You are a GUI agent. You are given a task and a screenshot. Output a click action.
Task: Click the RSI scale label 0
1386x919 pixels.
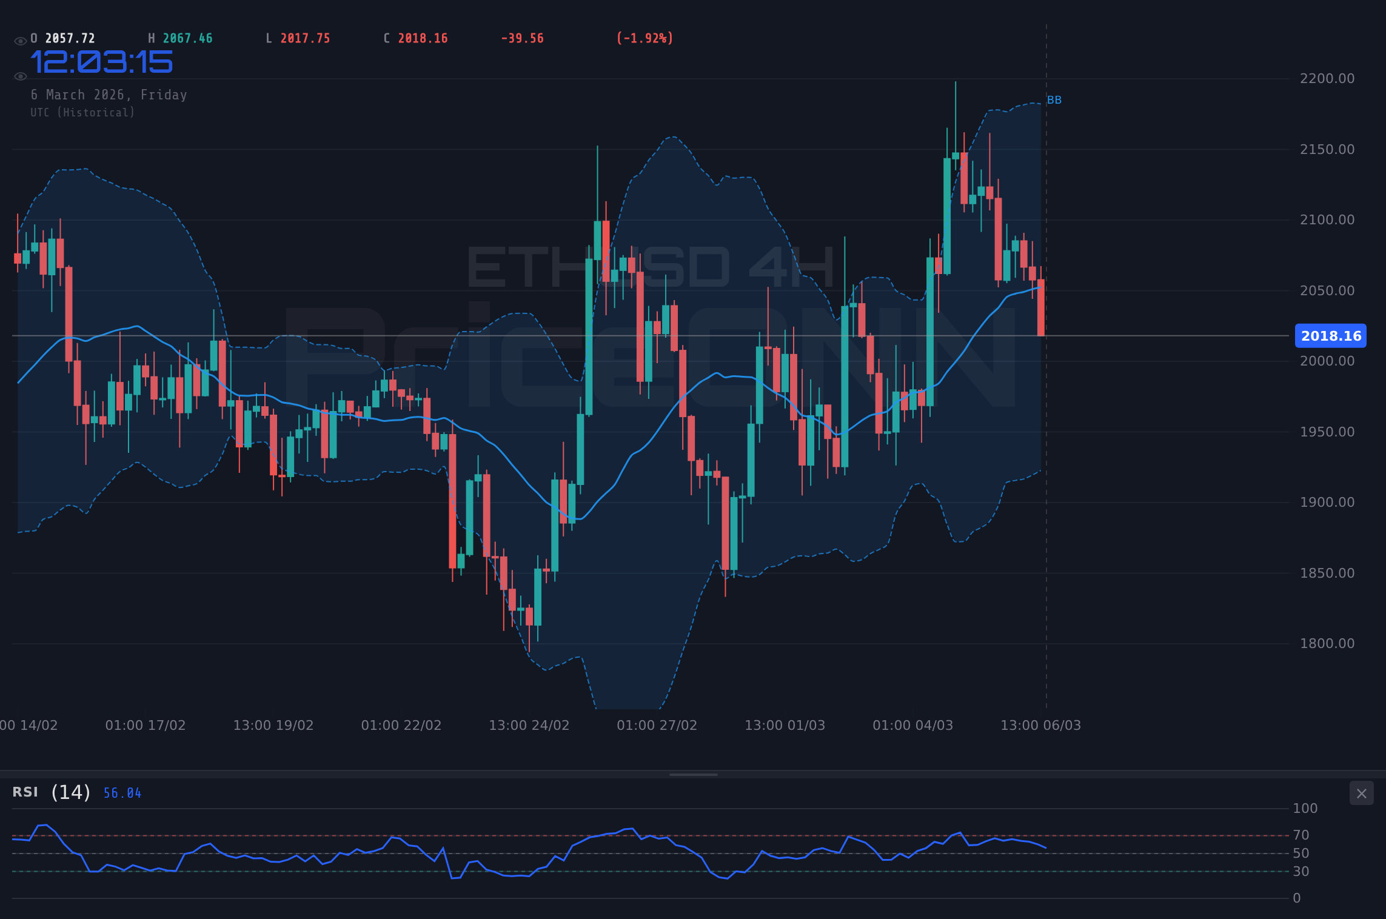click(1297, 898)
